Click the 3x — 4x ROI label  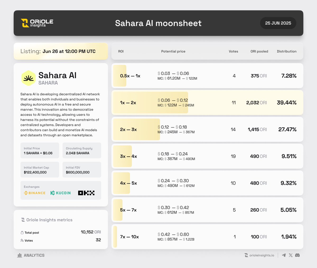tap(128, 156)
